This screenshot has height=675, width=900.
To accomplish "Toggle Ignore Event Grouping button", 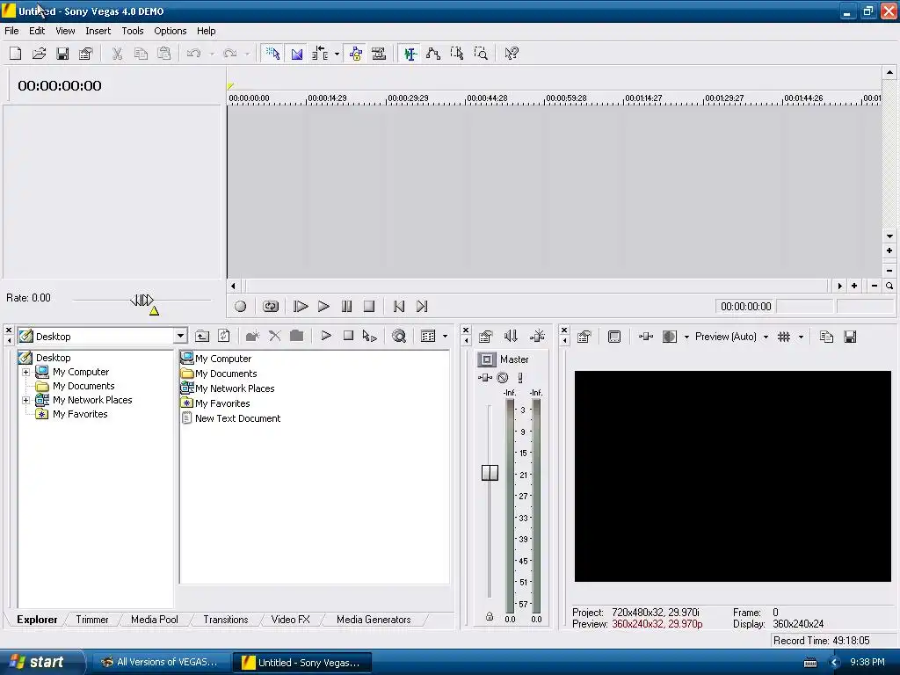I will click(x=379, y=54).
